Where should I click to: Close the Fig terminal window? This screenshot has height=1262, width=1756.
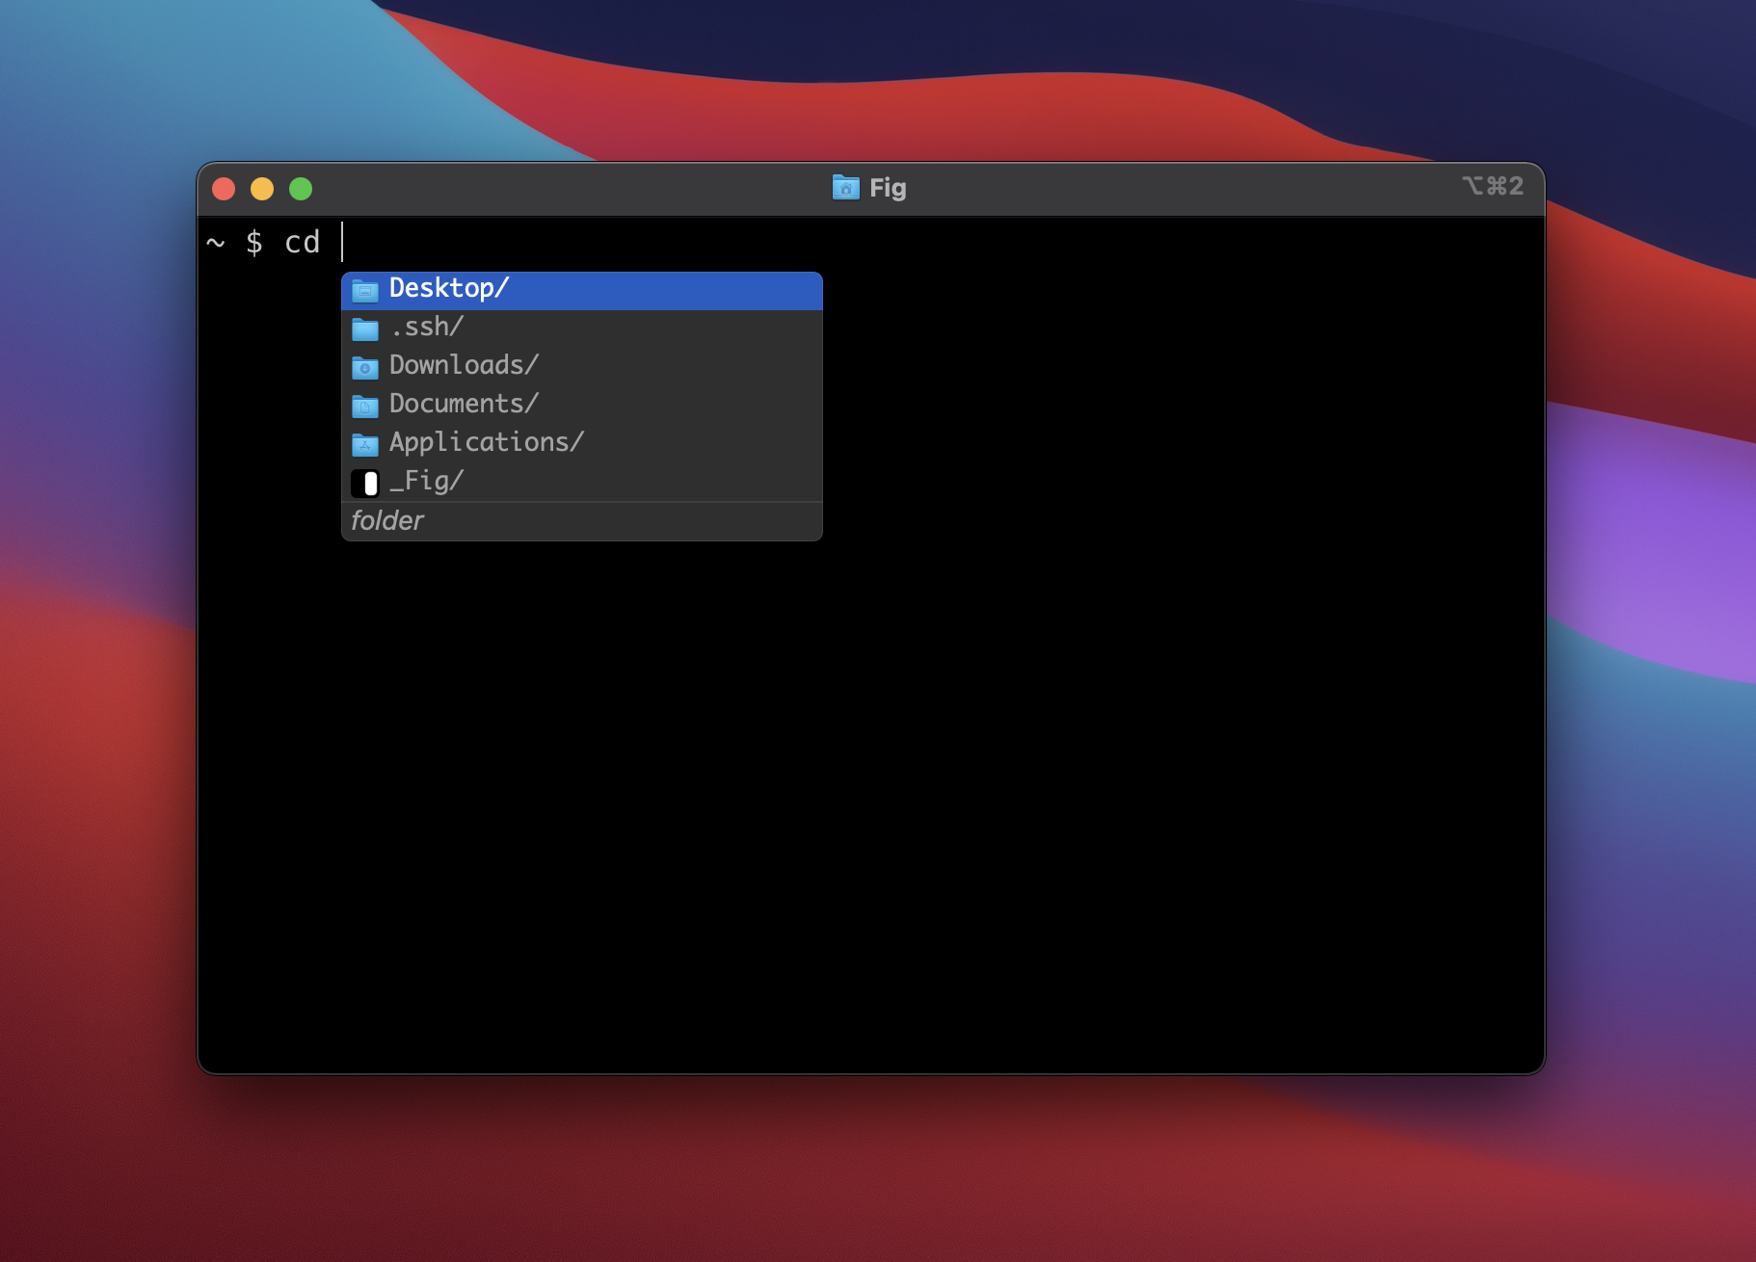click(224, 189)
